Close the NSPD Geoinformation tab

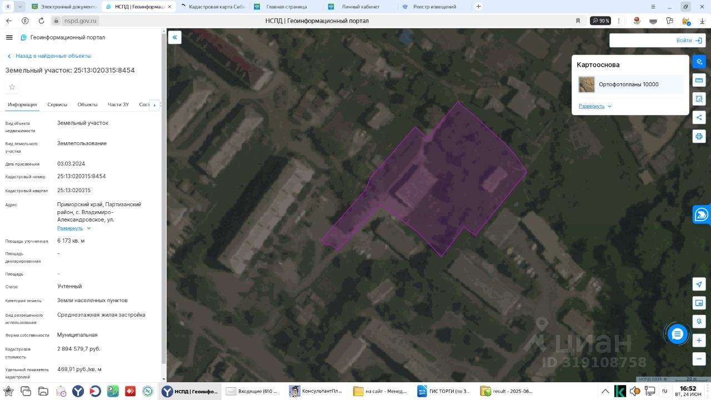point(169,7)
